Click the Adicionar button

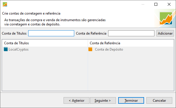point(165,33)
